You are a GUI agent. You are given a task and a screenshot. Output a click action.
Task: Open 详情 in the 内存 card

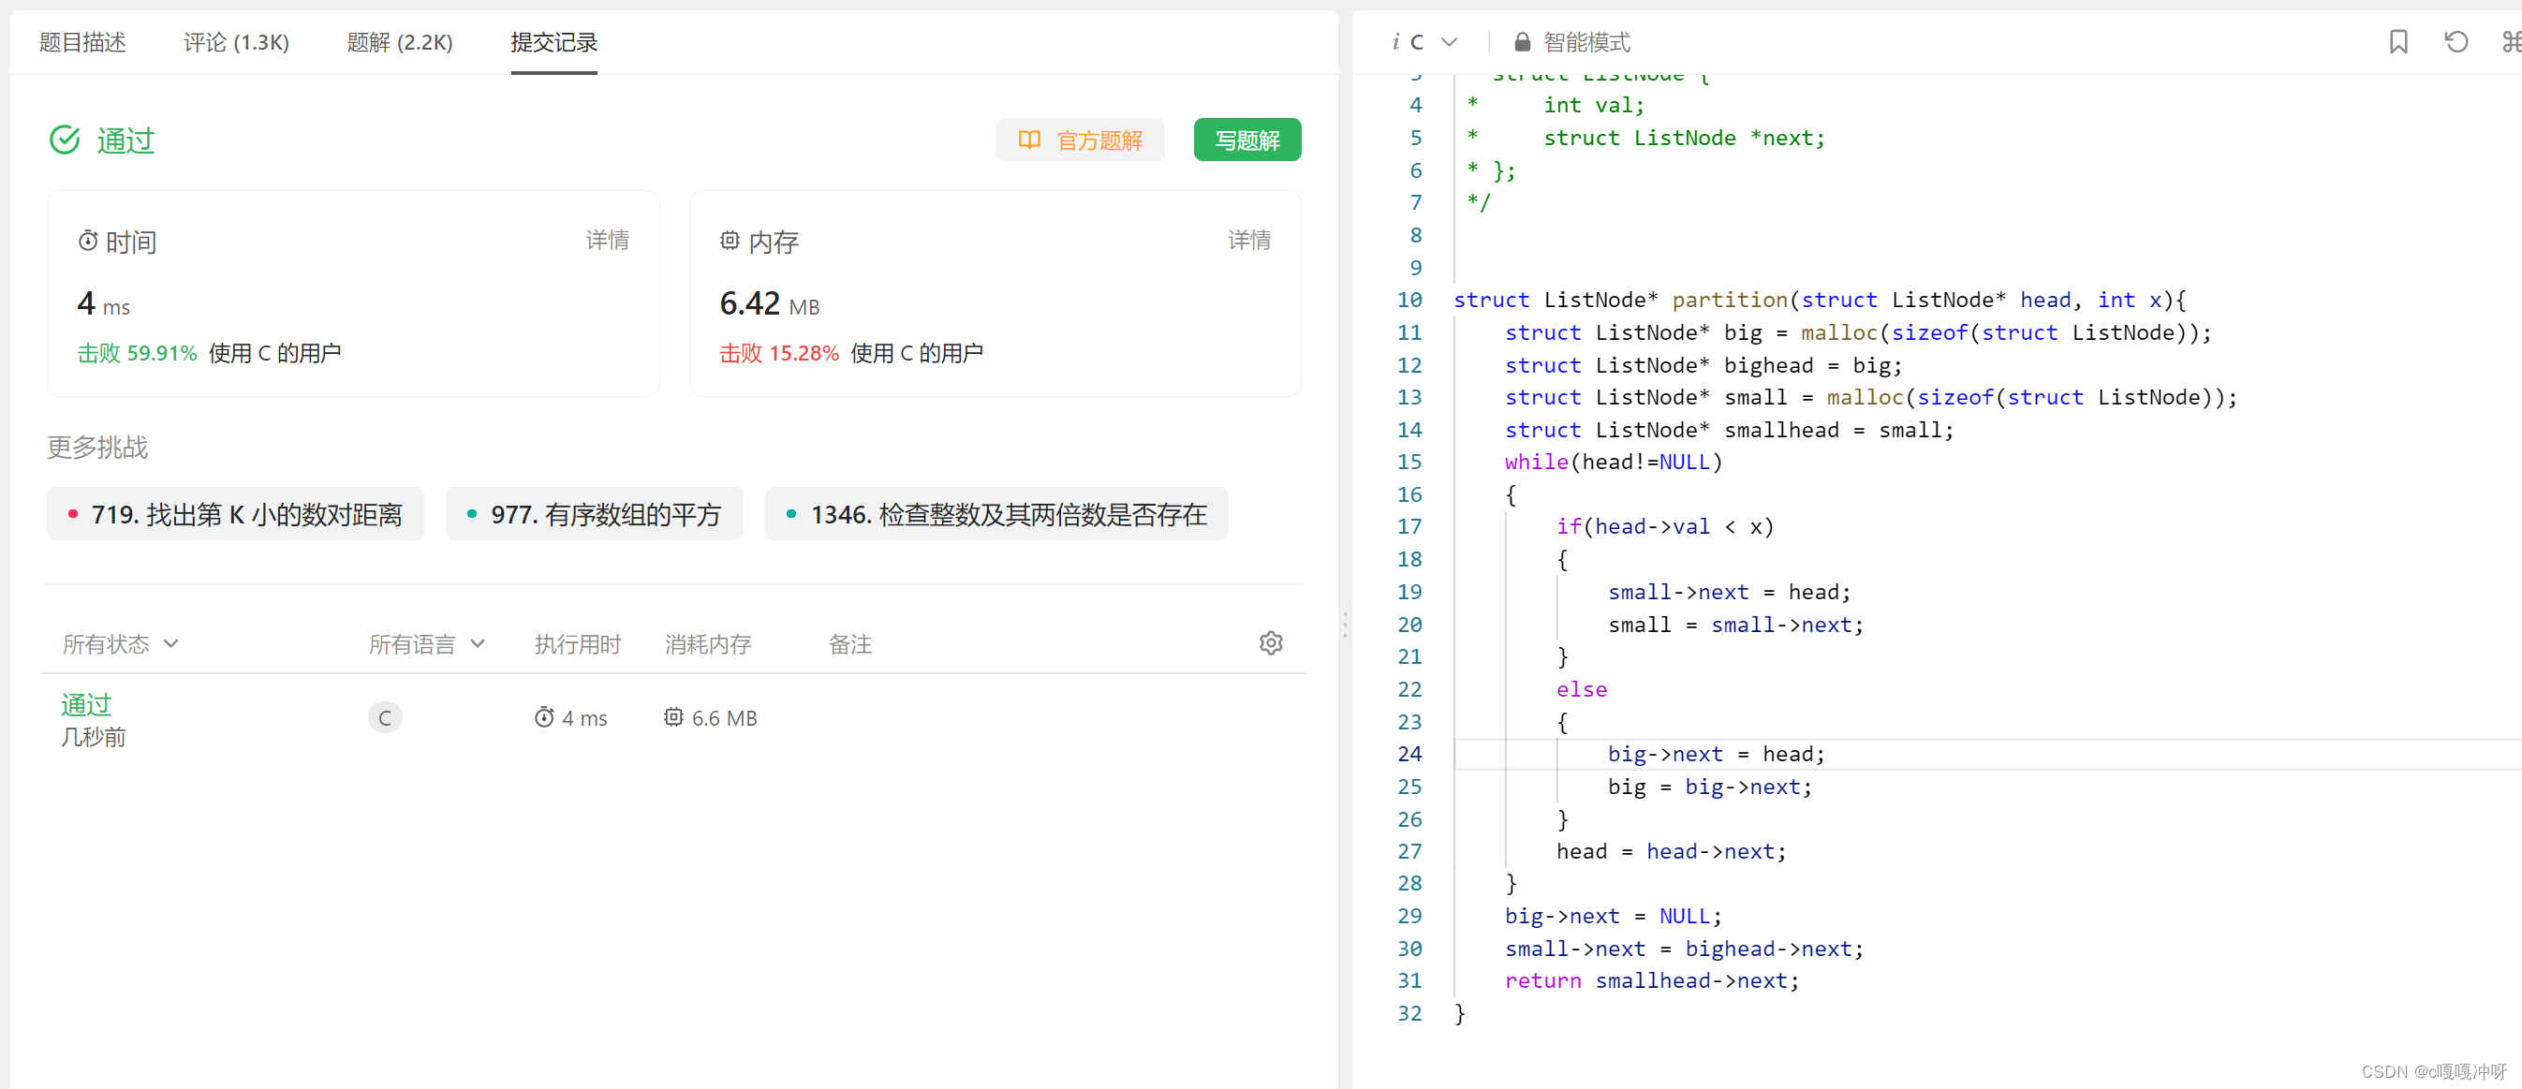coord(1249,240)
